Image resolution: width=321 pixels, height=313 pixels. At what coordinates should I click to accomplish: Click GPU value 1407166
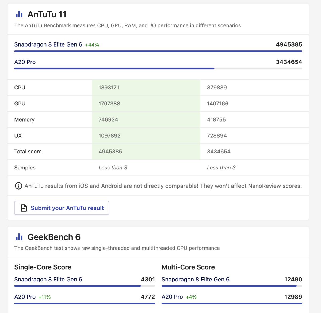point(217,104)
